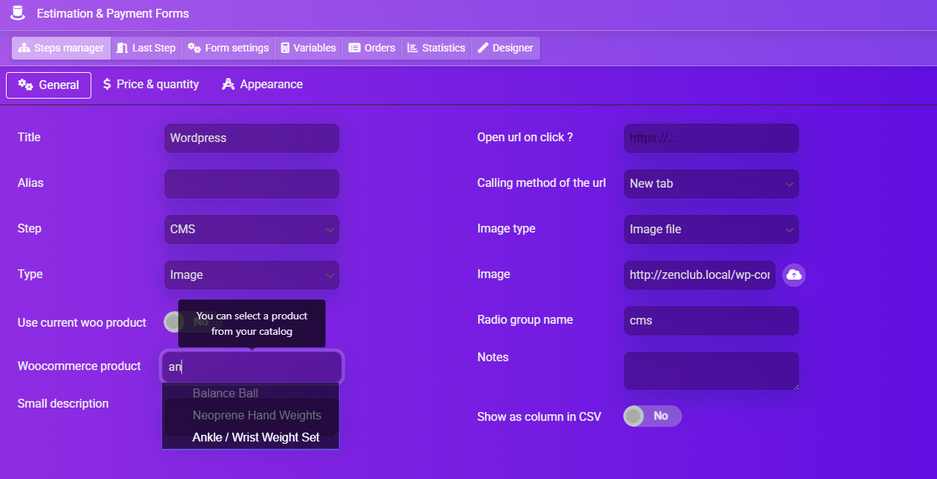
Task: Choose Neoprene Hand Weights suggestion
Action: coord(250,415)
